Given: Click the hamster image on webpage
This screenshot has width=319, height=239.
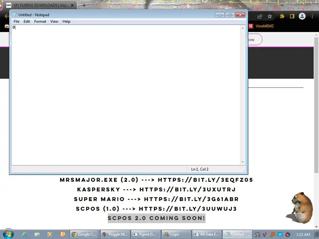Looking at the screenshot, I should 299,208.
